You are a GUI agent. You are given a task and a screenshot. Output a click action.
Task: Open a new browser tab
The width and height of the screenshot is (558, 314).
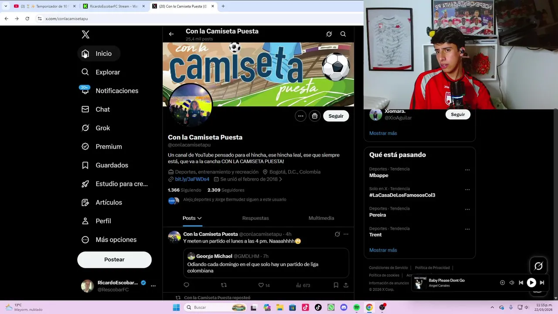[223, 6]
